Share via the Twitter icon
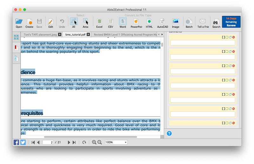This screenshot has width=254, height=164. click(x=23, y=142)
